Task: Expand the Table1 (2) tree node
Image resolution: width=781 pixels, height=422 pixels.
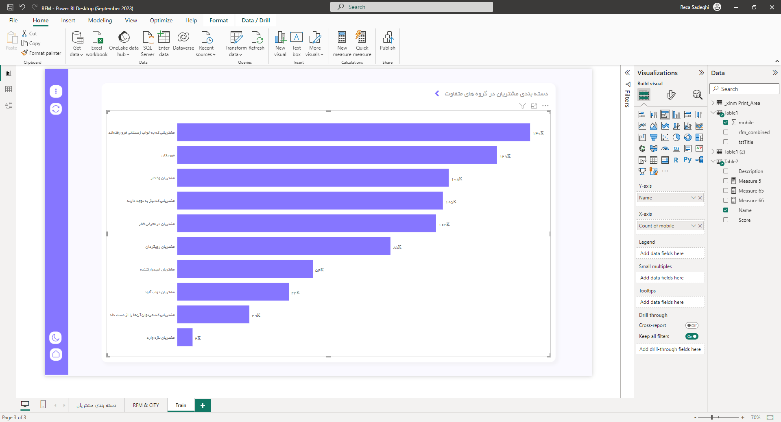Action: pyautogui.click(x=713, y=151)
